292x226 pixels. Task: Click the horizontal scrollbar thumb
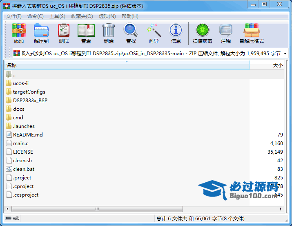[x=97, y=209]
